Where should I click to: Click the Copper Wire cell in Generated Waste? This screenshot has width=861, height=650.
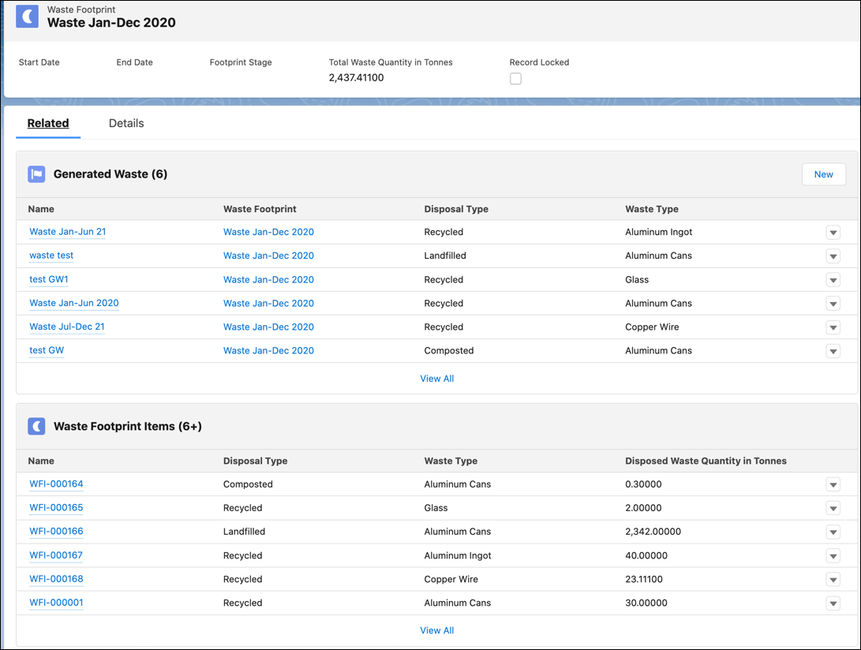(x=652, y=327)
